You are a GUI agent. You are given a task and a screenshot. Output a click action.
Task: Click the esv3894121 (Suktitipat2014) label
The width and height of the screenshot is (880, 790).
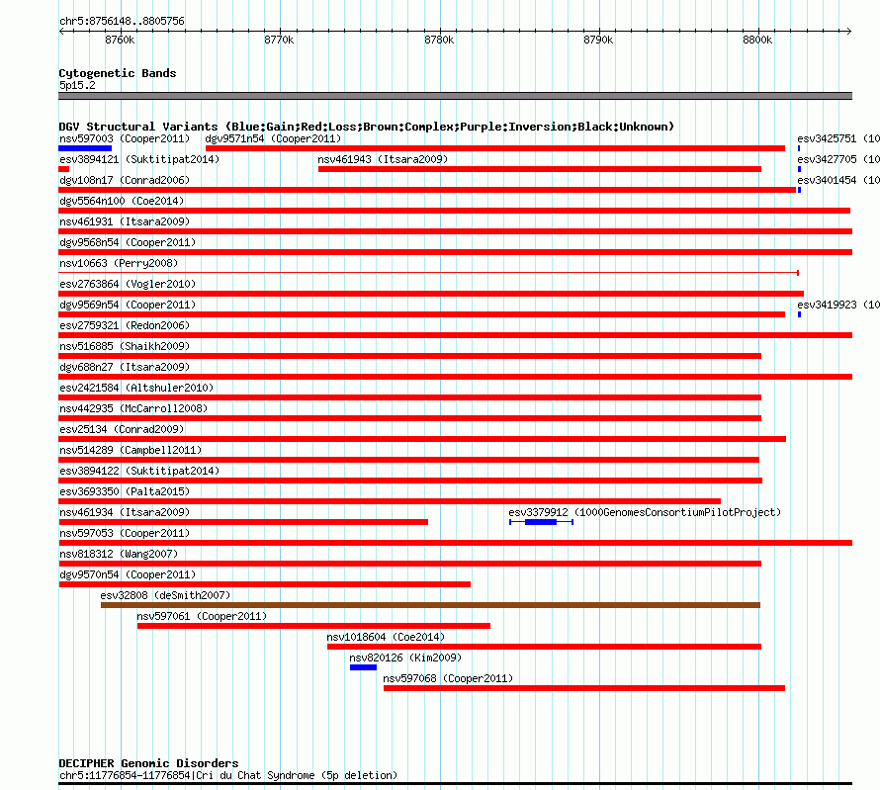139,159
